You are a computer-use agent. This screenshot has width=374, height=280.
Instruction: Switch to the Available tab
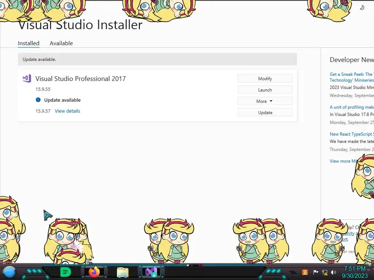click(61, 43)
